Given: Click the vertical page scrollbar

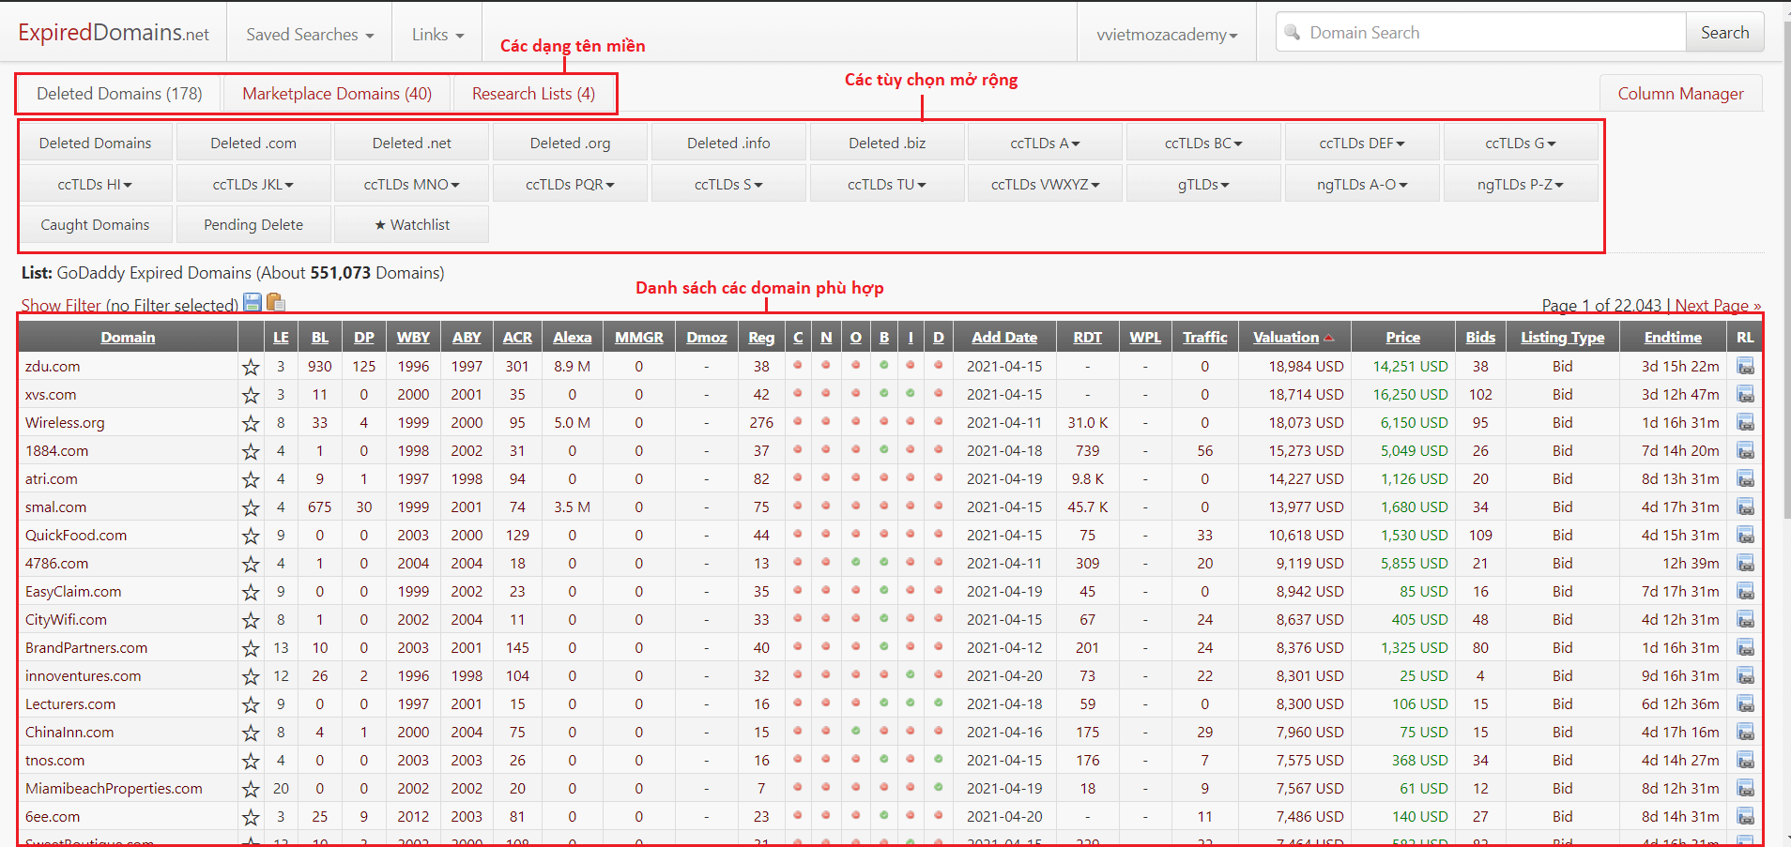Looking at the screenshot, I should 1785,281.
